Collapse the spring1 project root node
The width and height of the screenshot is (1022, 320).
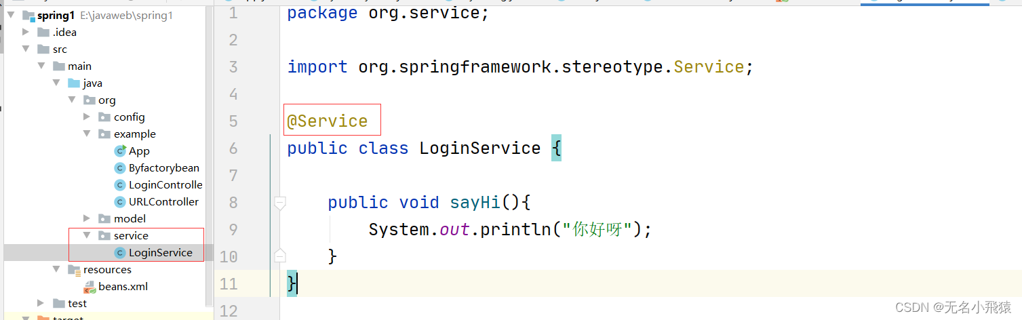pos(11,15)
